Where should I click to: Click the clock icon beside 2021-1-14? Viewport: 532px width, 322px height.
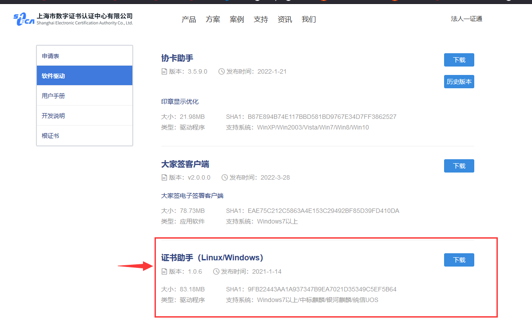tap(216, 271)
